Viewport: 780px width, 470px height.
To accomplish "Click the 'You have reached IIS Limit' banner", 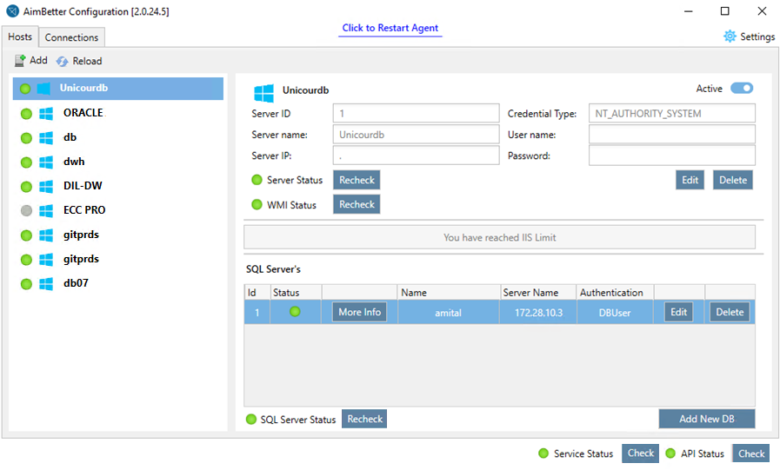I will 499,237.
